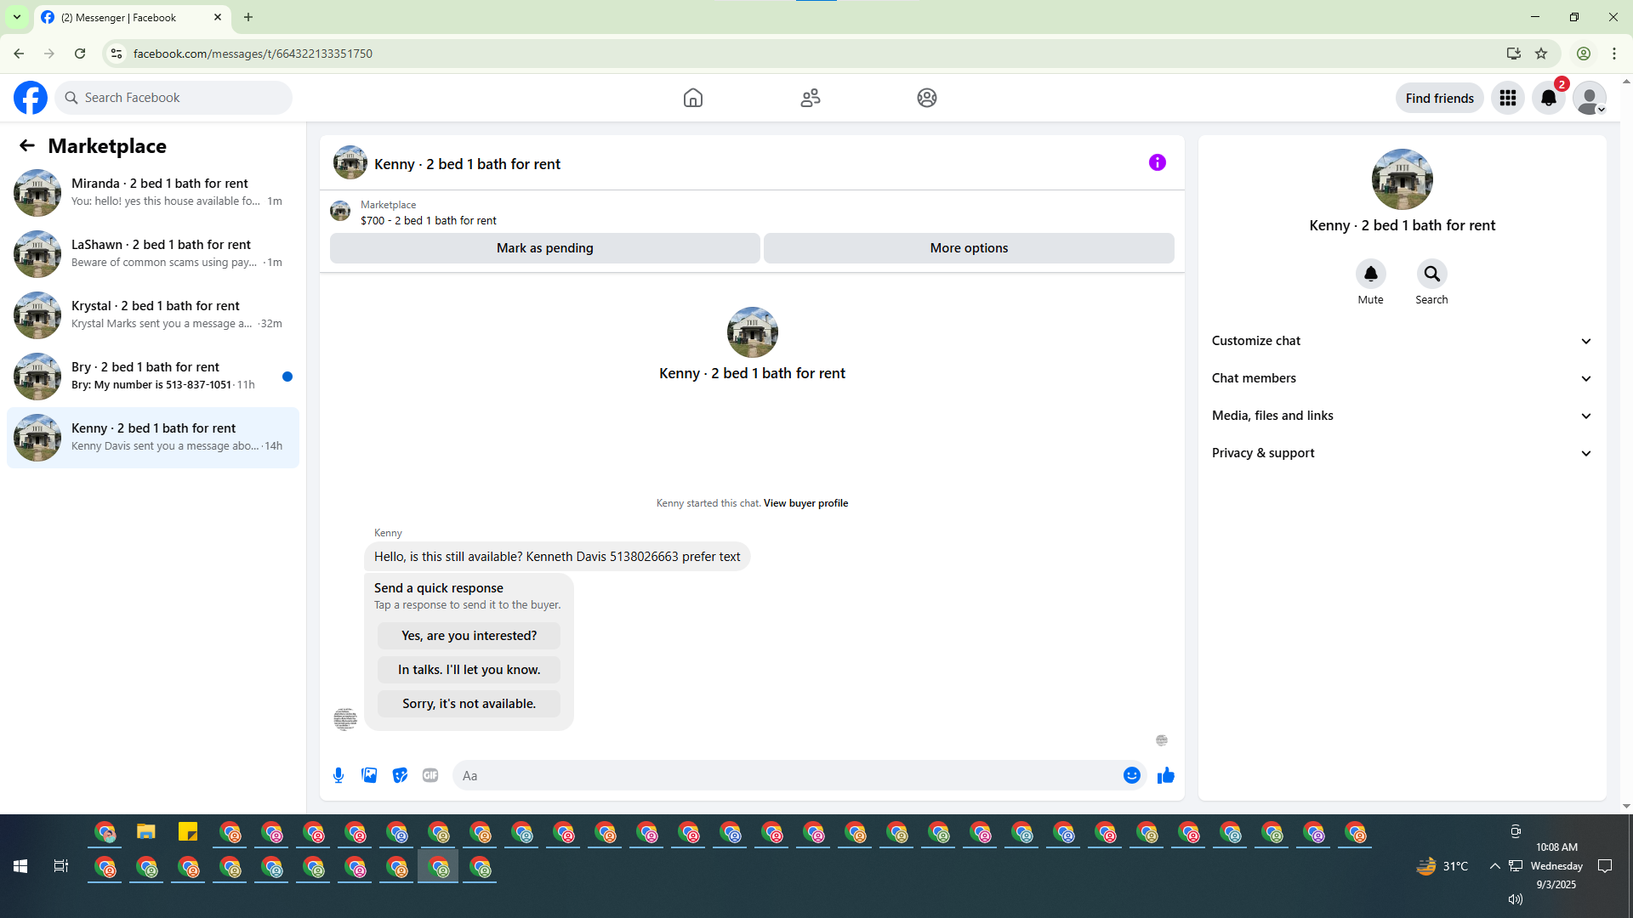This screenshot has height=918, width=1633.
Task: Click the taskbar clock and date
Action: click(1556, 866)
